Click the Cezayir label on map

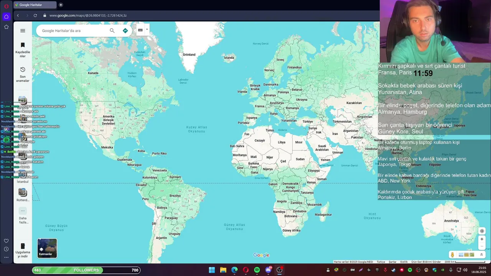[x=260, y=140]
